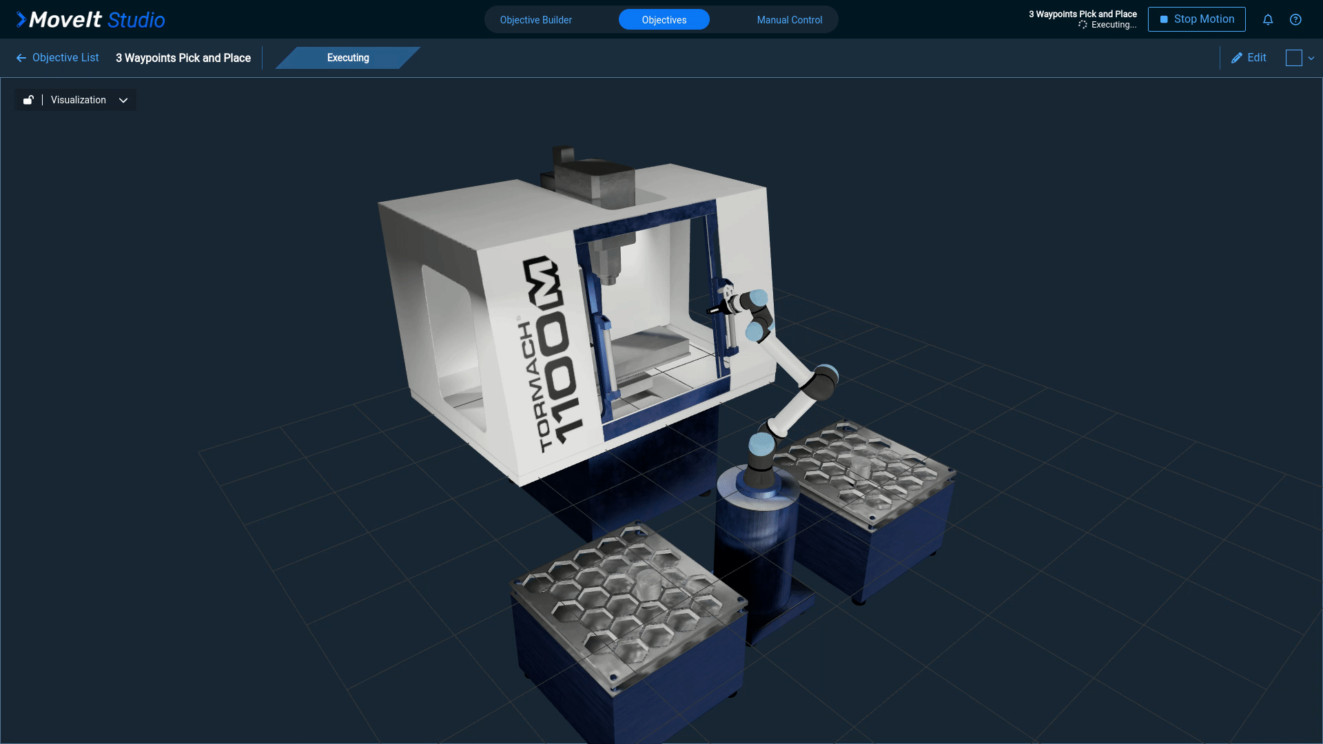Click the Executing... status in top bar
The image size is (1323, 744).
point(1108,25)
